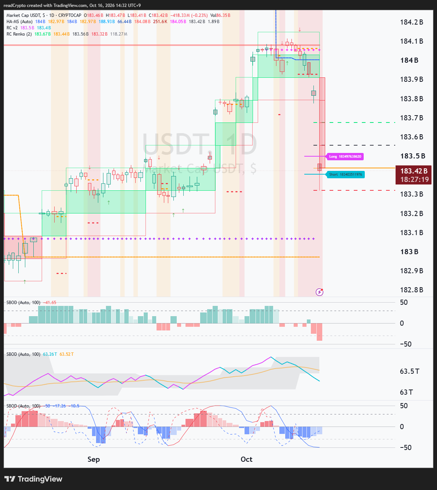
Task: Click the 183.2 B price axis label
Action: click(412, 214)
